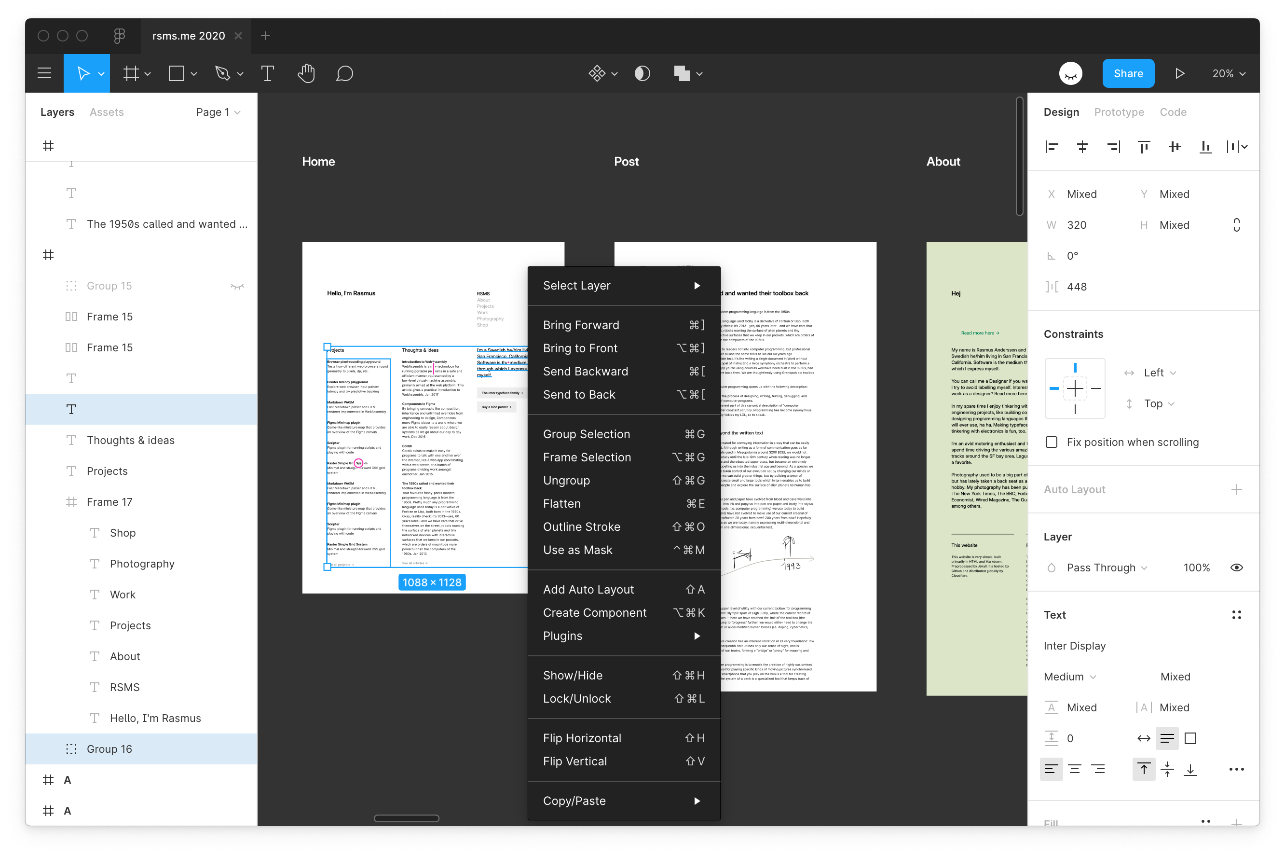This screenshot has height=858, width=1285.
Task: Click Group Selection in context menu
Action: (586, 433)
